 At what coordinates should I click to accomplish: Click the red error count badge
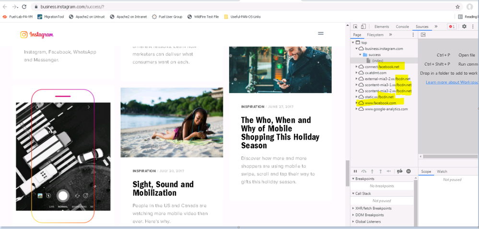point(452,27)
